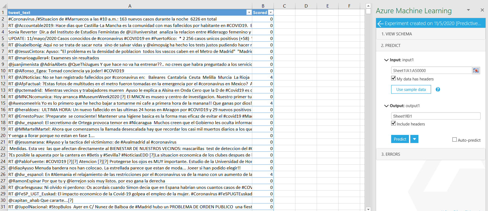
Task: Click the vertical scrollbar down arrow
Action: pyautogui.click(x=368, y=209)
